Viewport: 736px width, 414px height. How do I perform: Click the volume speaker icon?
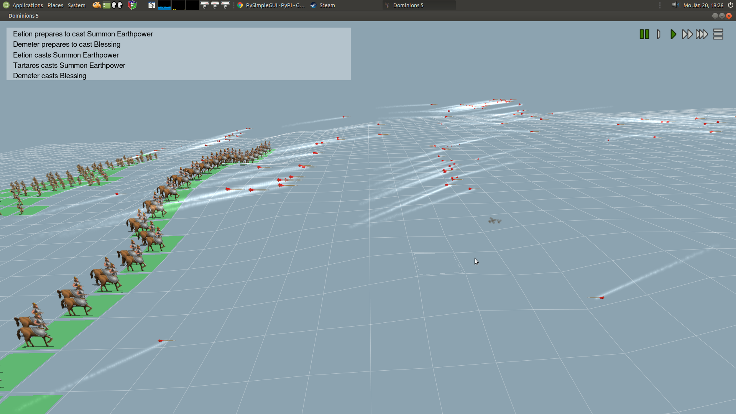675,5
